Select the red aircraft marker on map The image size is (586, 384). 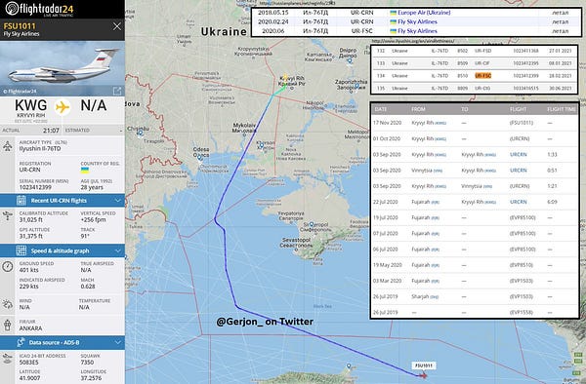(423, 375)
